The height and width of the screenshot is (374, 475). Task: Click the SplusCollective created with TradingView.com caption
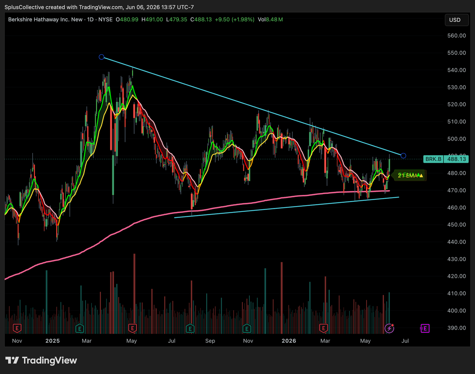pyautogui.click(x=99, y=7)
